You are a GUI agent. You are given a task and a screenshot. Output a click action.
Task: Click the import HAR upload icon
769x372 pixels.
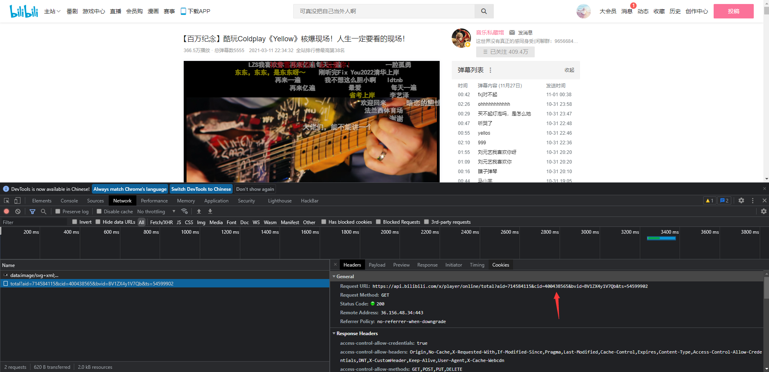click(199, 211)
